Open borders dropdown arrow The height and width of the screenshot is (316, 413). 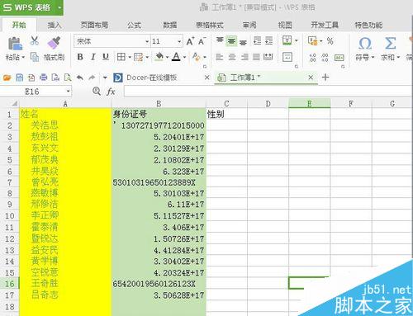[130, 57]
